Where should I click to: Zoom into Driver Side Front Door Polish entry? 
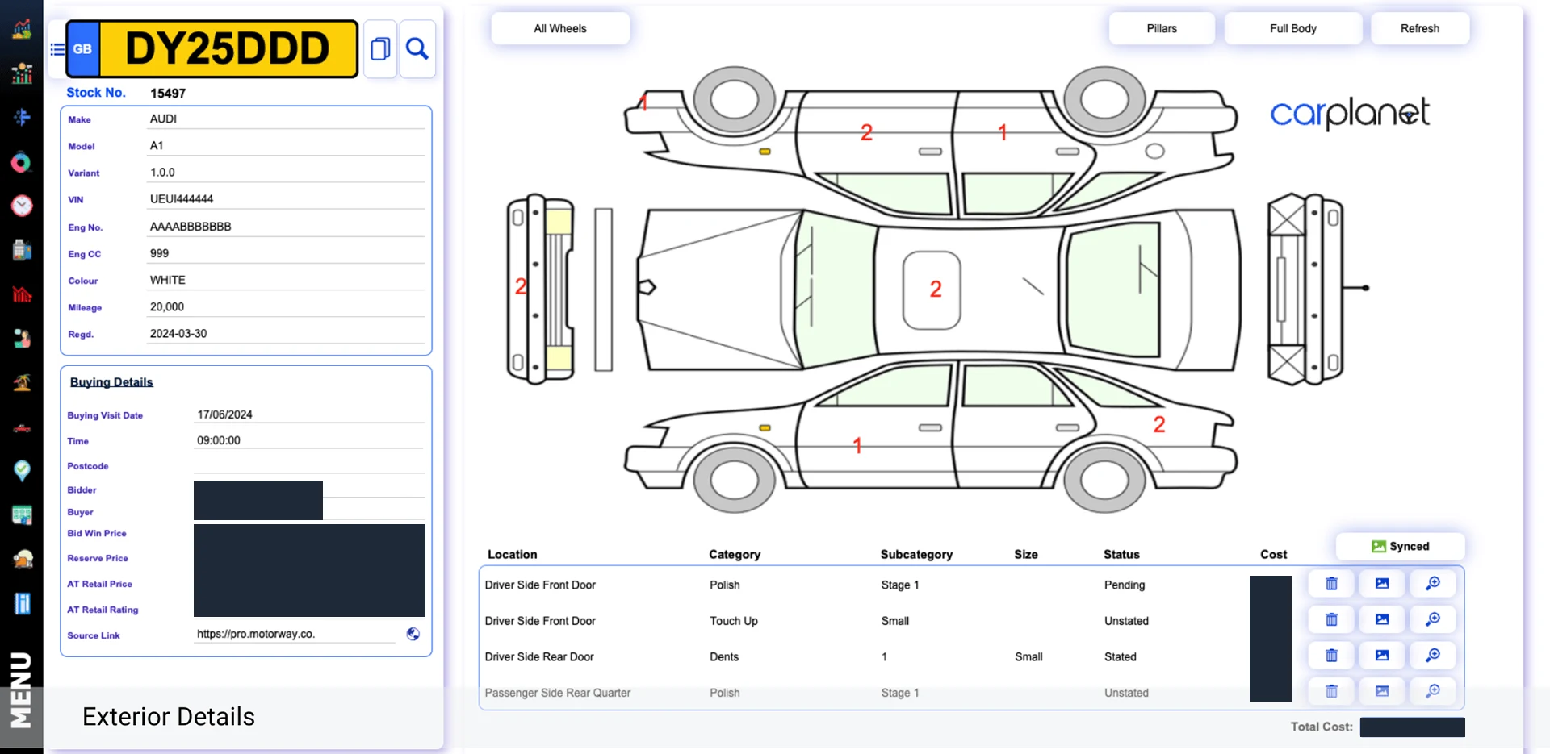click(x=1433, y=584)
